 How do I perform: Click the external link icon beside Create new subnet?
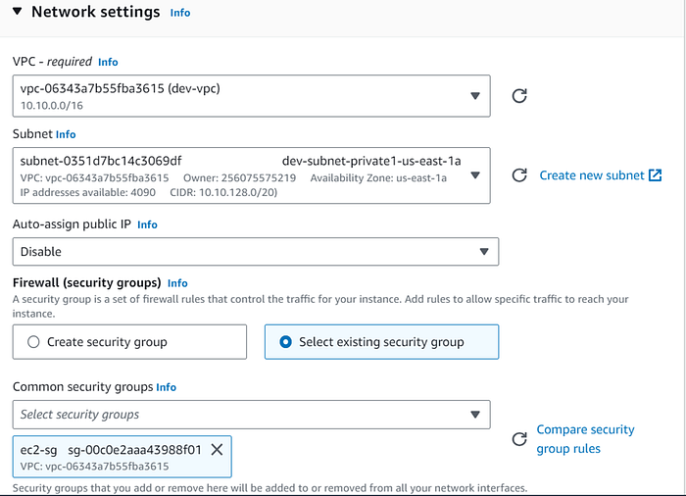tap(656, 175)
